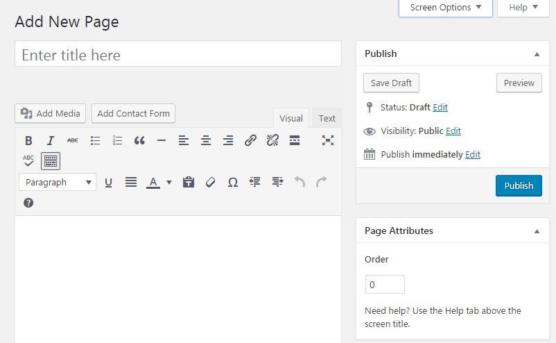Insert Read More tag
The width and height of the screenshot is (556, 343).
295,141
